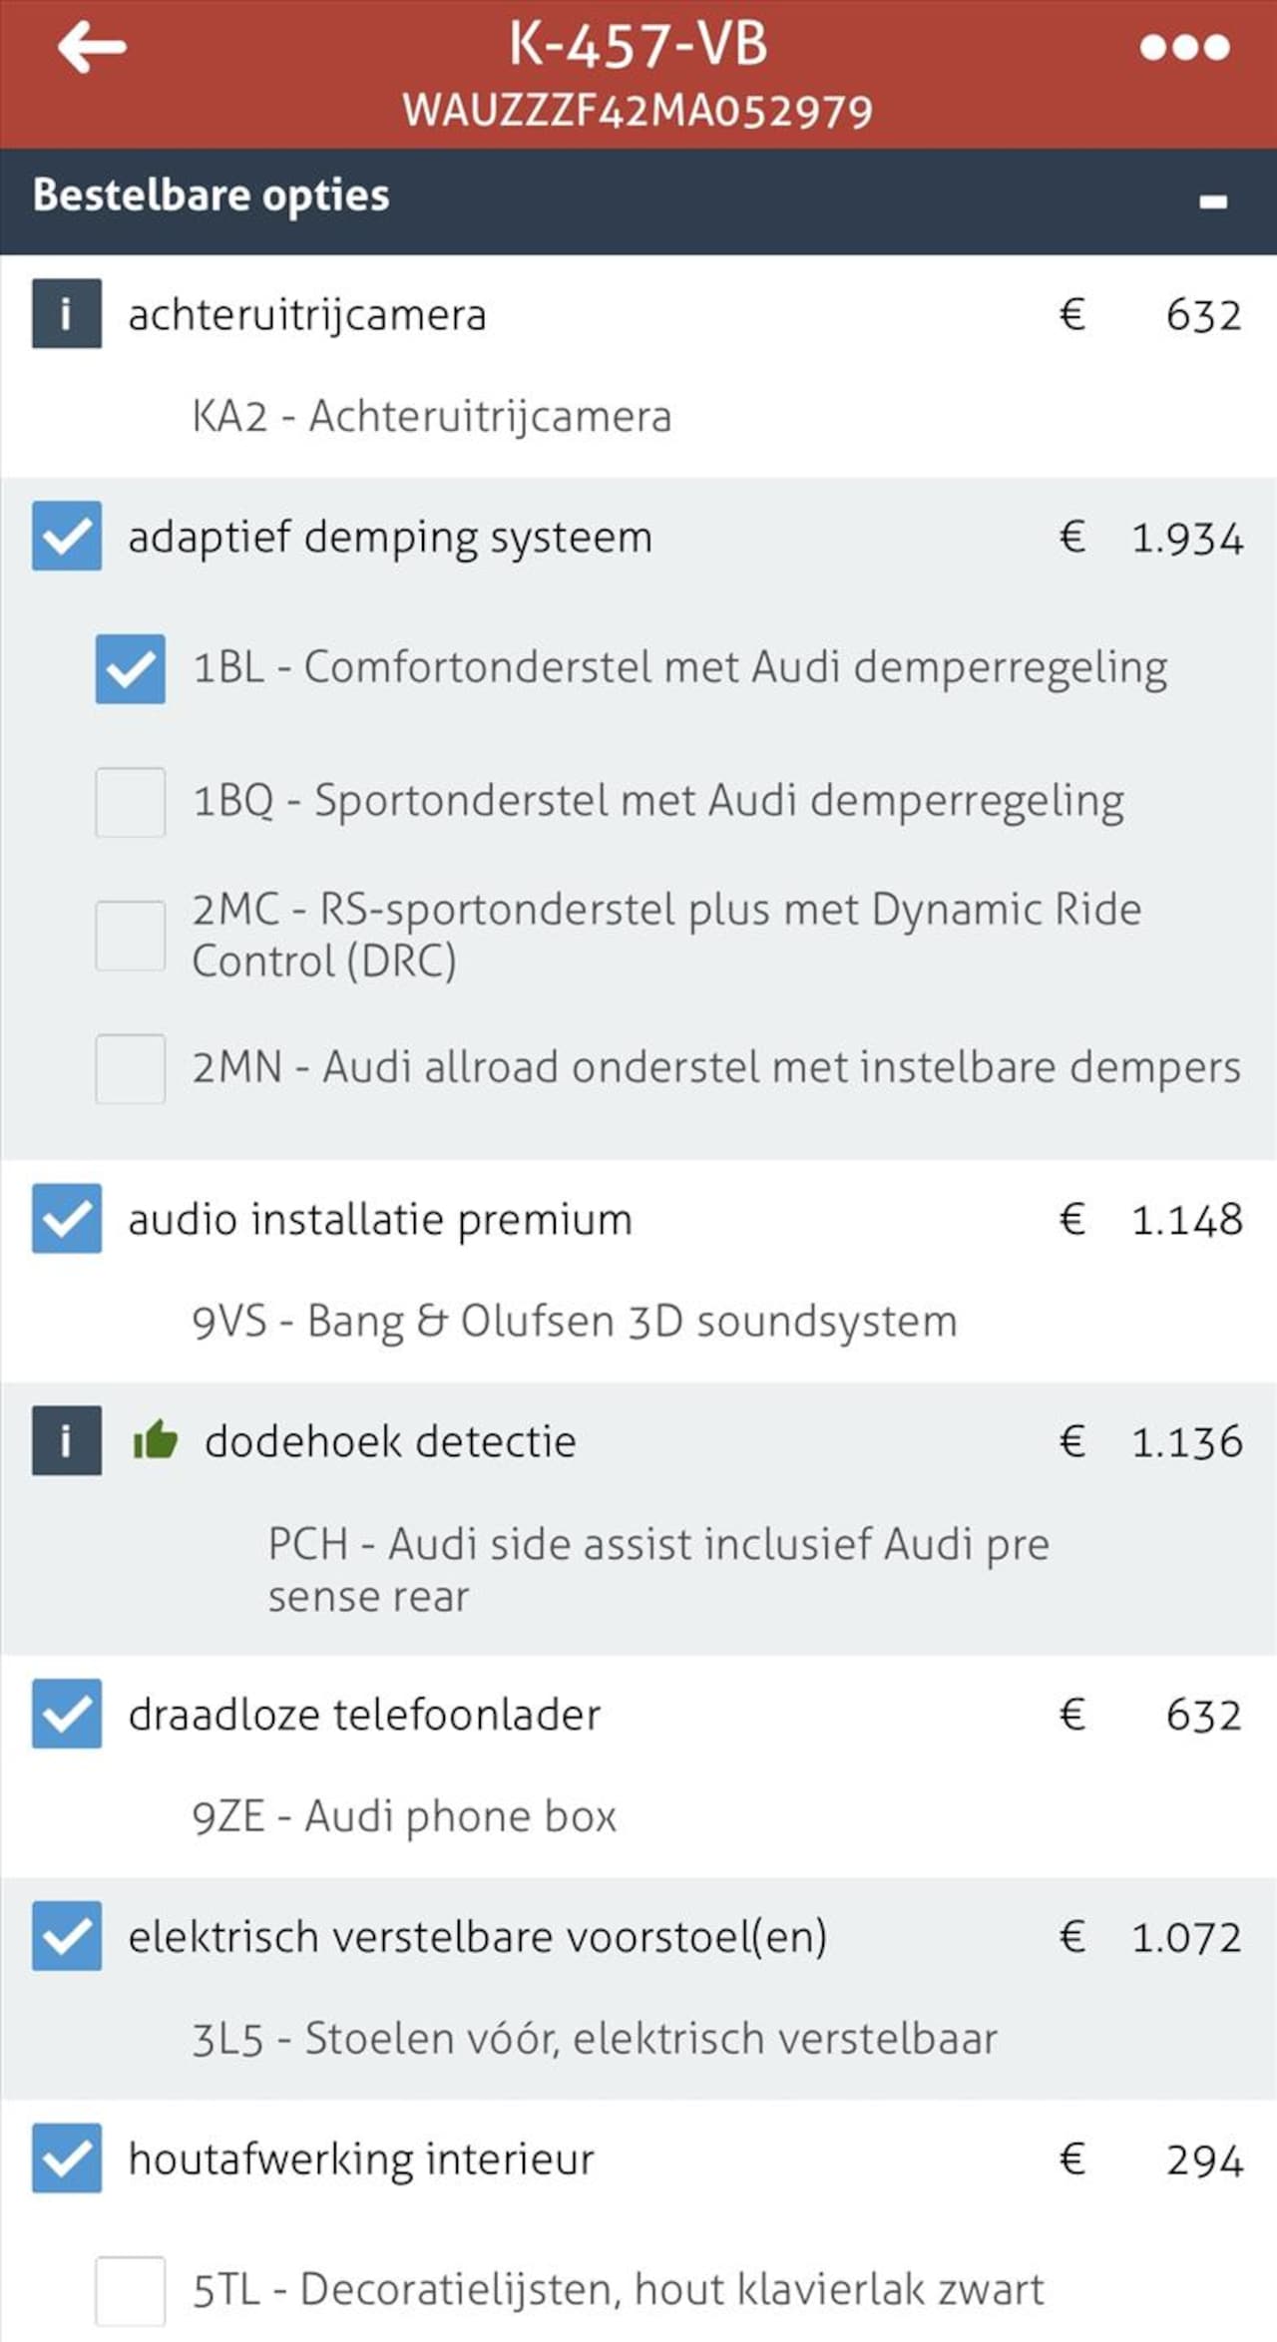Select the Bestelbare opties header
The width and height of the screenshot is (1277, 2342).
(x=638, y=201)
